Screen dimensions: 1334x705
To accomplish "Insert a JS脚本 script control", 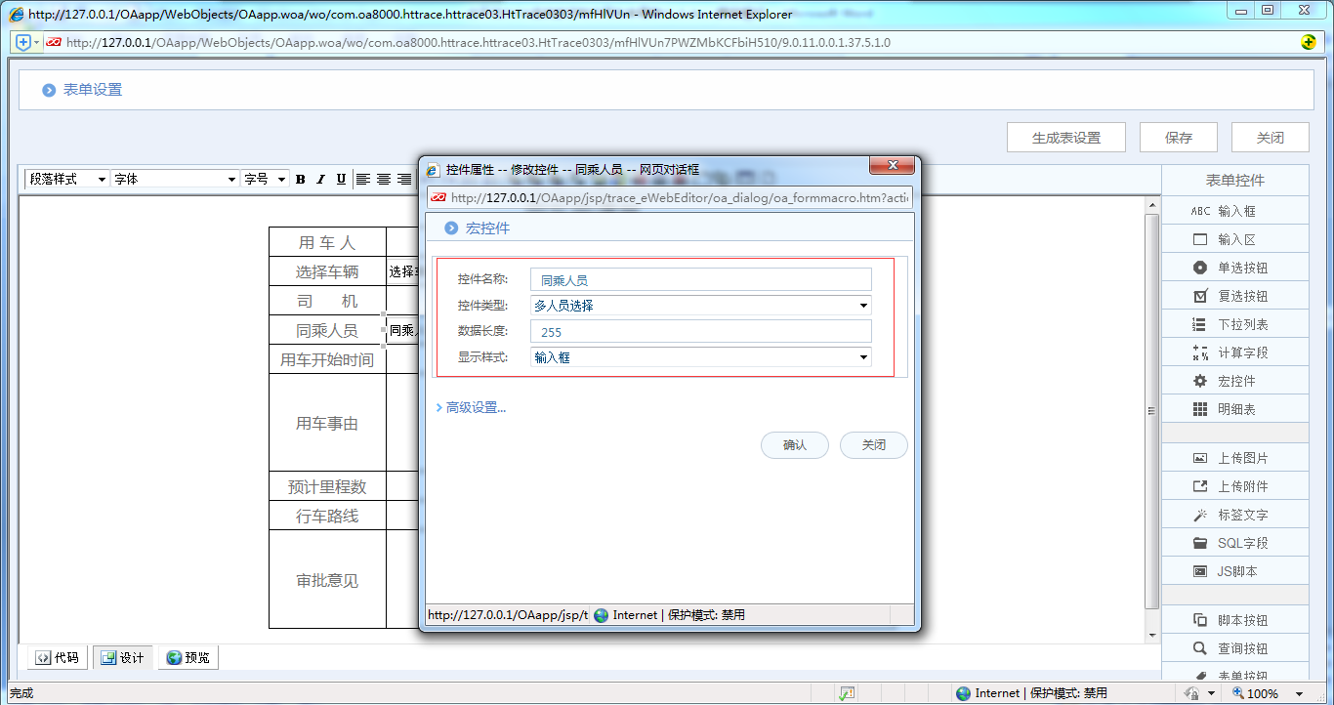I will (1234, 570).
